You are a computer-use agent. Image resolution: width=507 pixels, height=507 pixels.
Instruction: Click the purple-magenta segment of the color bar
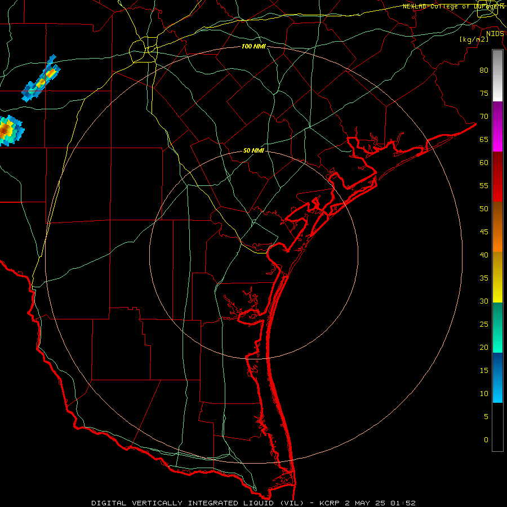point(497,126)
